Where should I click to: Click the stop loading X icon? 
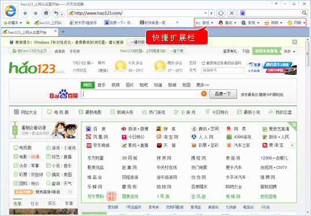(x=231, y=13)
